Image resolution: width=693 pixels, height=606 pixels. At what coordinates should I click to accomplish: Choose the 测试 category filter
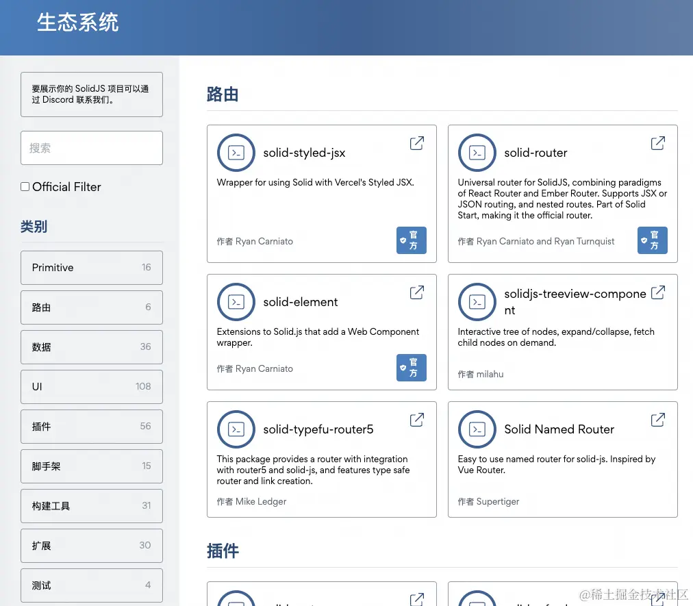(91, 585)
